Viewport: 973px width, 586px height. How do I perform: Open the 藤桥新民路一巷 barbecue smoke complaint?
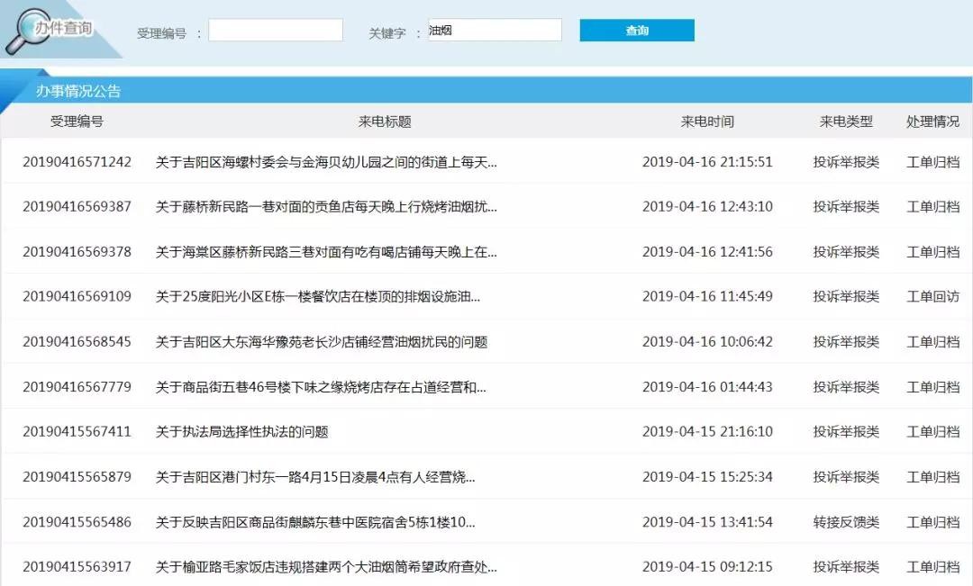(x=326, y=207)
